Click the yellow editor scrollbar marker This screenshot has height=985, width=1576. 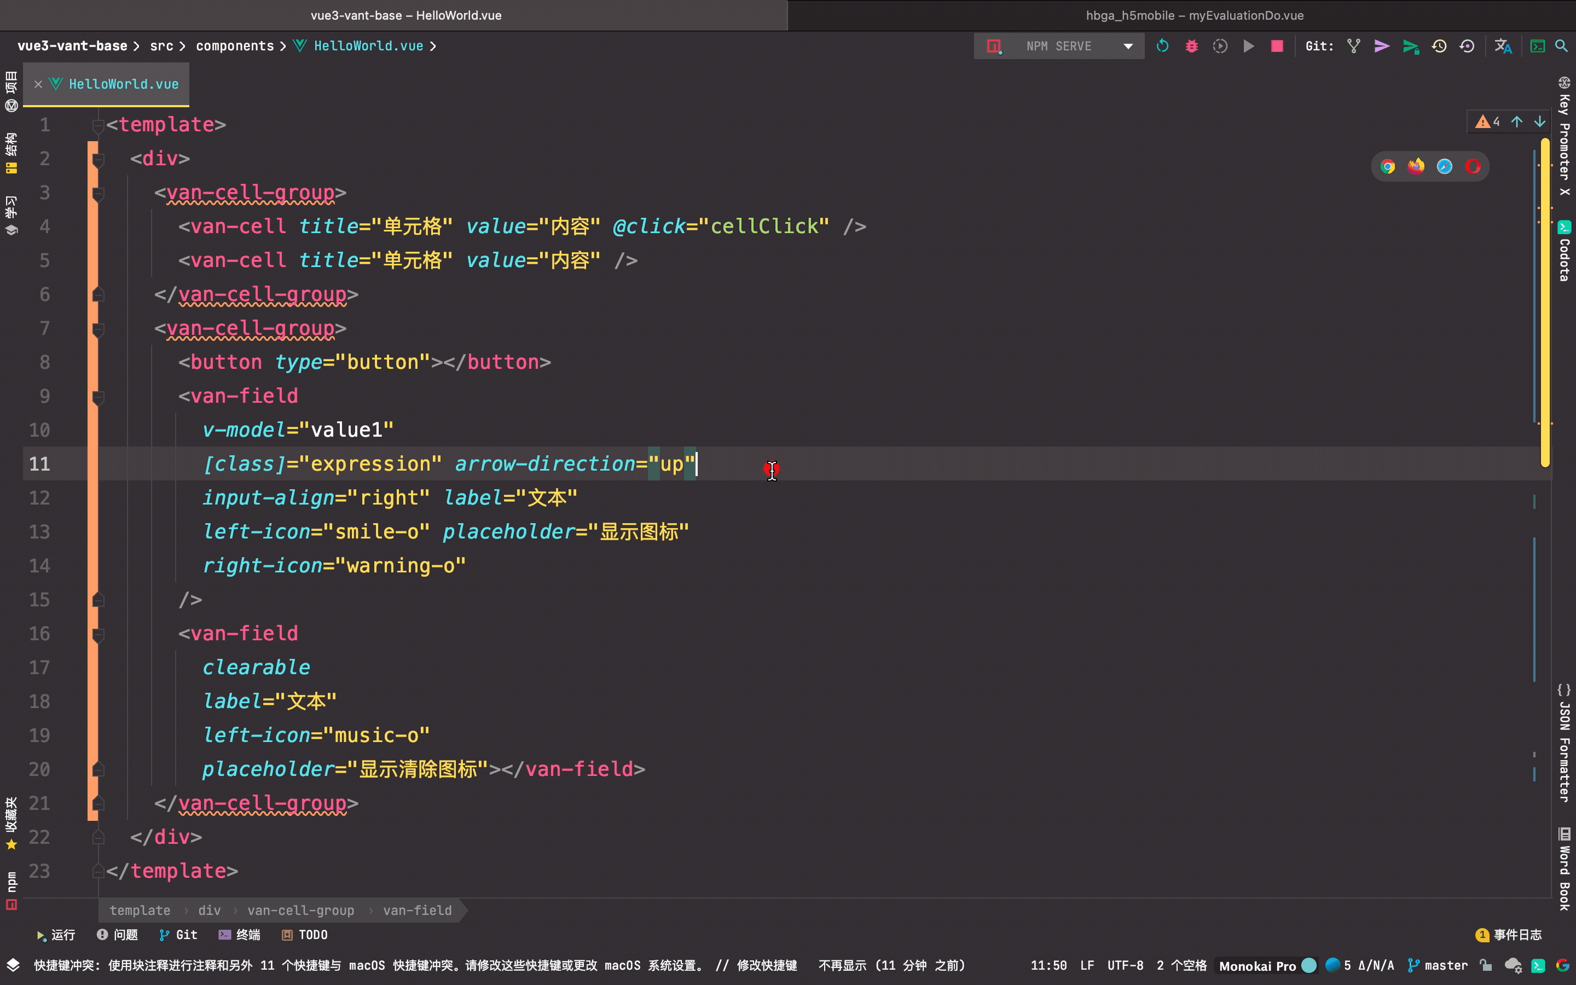(x=1545, y=300)
